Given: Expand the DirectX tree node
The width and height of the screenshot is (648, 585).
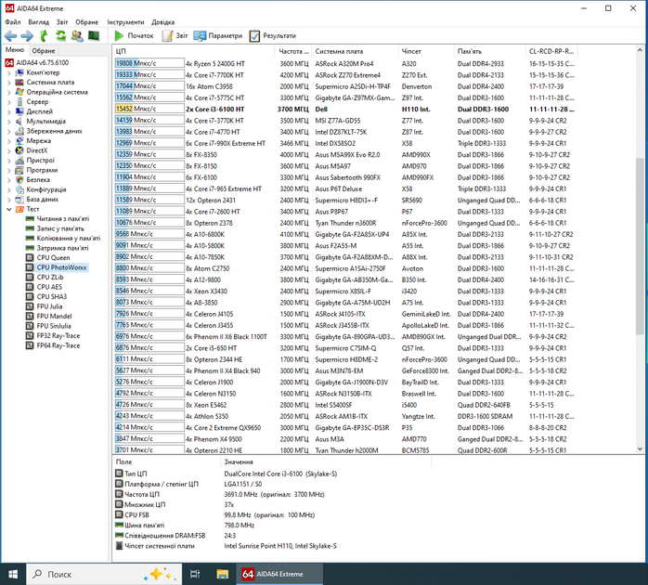Looking at the screenshot, I should [9, 151].
